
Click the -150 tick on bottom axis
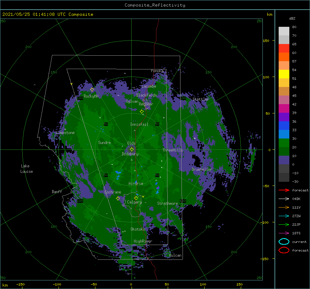[20, 284]
